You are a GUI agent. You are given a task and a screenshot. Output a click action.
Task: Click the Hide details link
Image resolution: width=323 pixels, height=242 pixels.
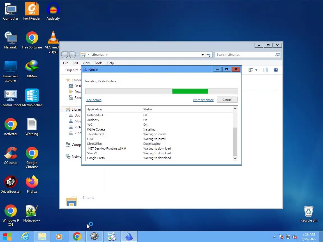94,100
